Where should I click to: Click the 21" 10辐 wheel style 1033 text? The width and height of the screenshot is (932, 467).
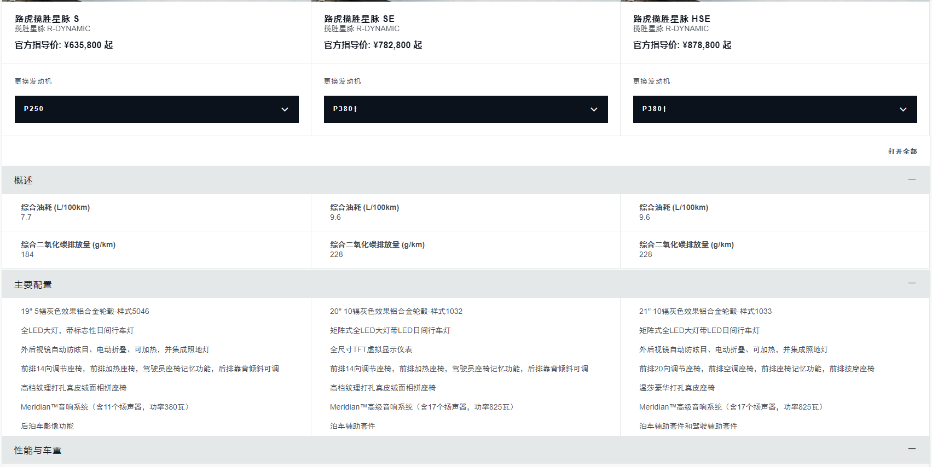pyautogui.click(x=705, y=311)
